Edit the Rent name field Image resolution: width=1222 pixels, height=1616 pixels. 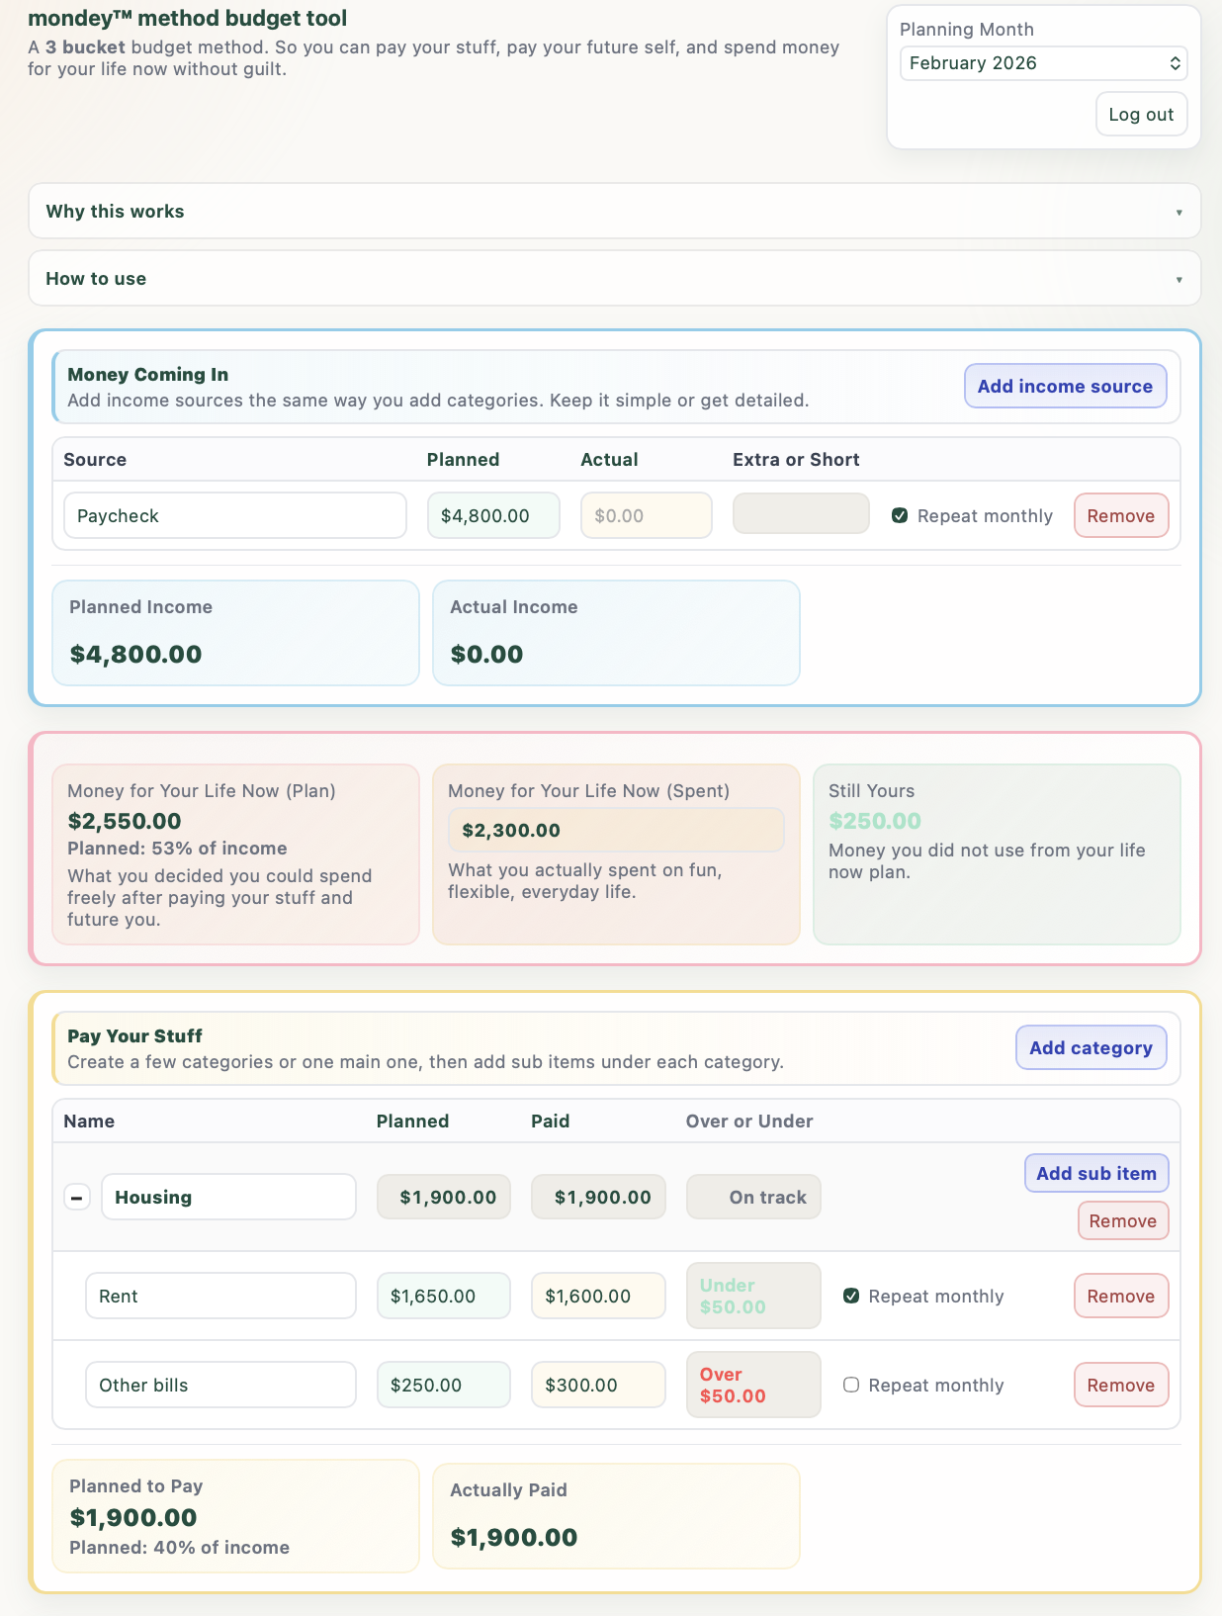click(220, 1296)
